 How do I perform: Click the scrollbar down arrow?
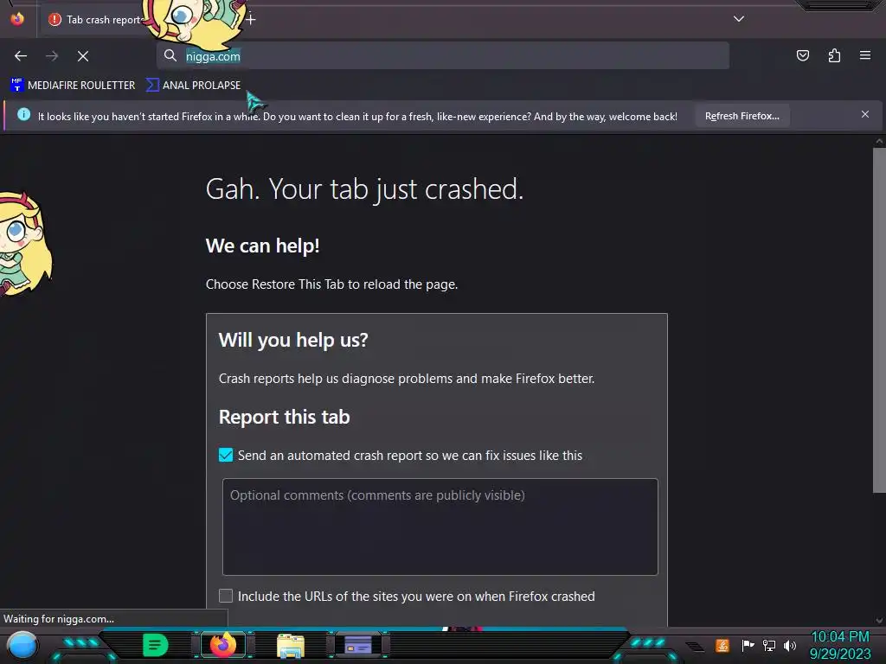point(879,621)
